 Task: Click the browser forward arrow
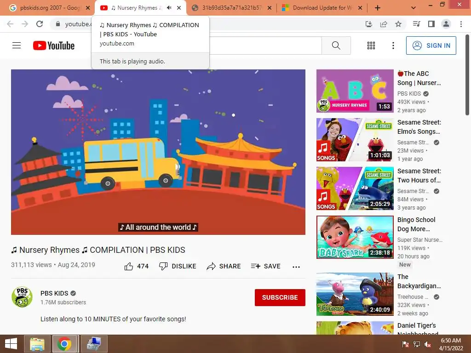tap(25, 24)
